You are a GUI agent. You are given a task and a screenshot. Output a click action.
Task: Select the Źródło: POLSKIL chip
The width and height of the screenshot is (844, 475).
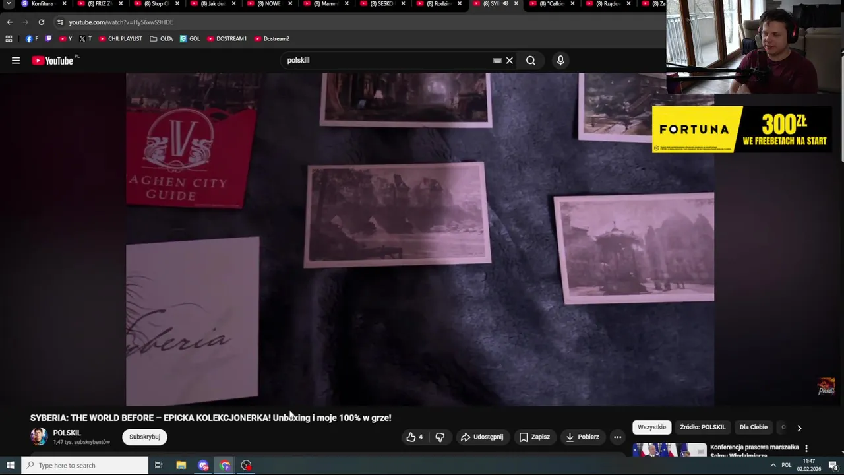[702, 427]
